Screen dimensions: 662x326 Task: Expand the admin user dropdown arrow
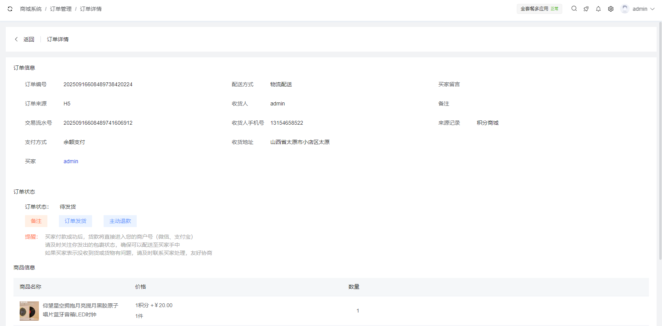[x=652, y=9]
